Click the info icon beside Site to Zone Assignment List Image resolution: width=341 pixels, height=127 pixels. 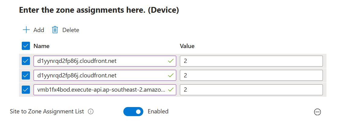[90, 112]
